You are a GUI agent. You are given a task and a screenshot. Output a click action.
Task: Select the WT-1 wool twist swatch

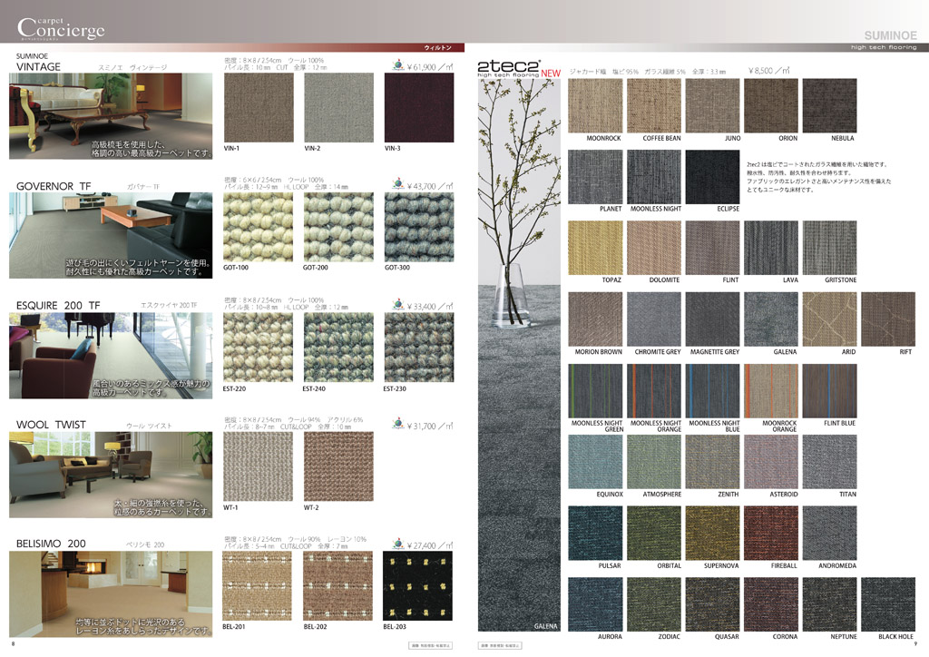point(258,466)
